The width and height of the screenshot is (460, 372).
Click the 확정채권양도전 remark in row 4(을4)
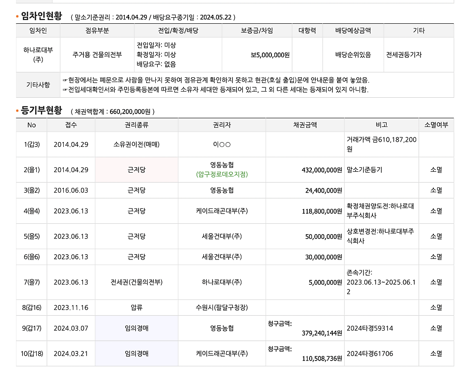point(380,211)
